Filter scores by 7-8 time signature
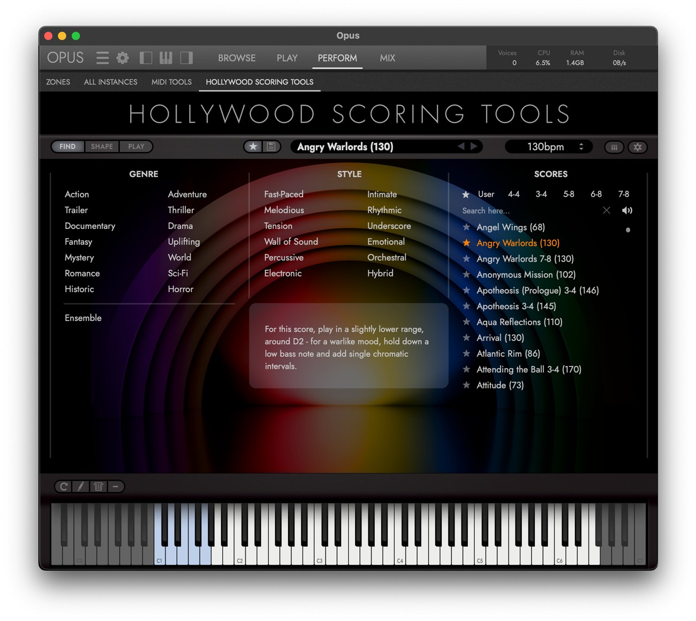 (x=624, y=194)
